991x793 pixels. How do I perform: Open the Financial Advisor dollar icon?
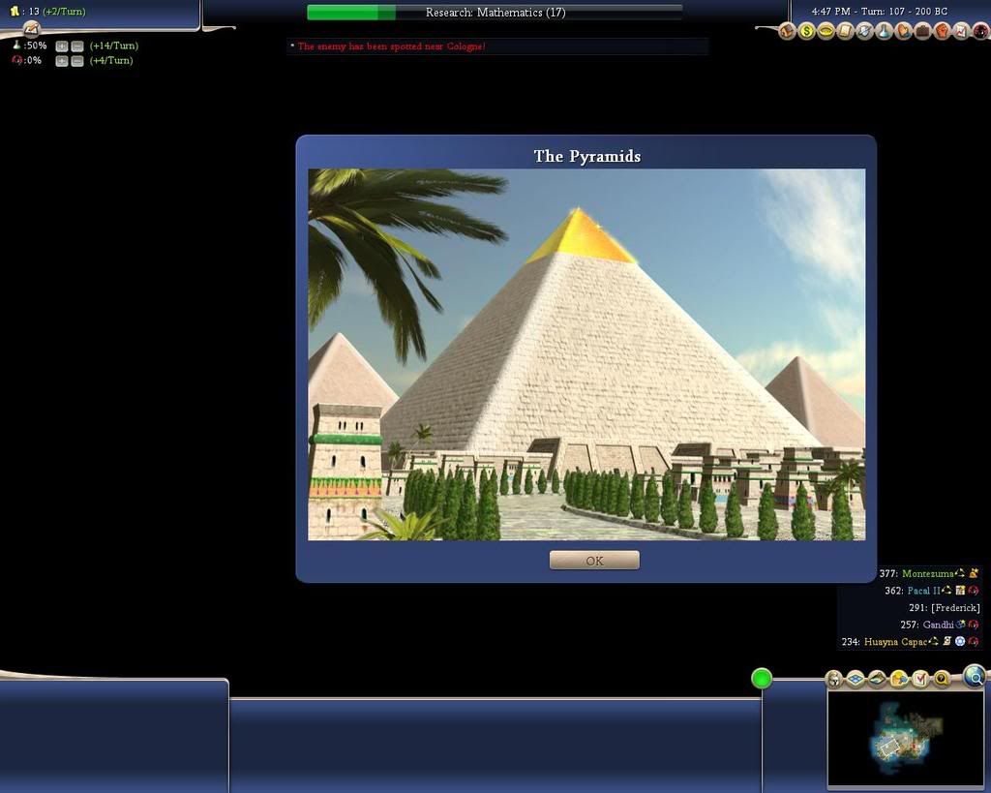coord(806,31)
